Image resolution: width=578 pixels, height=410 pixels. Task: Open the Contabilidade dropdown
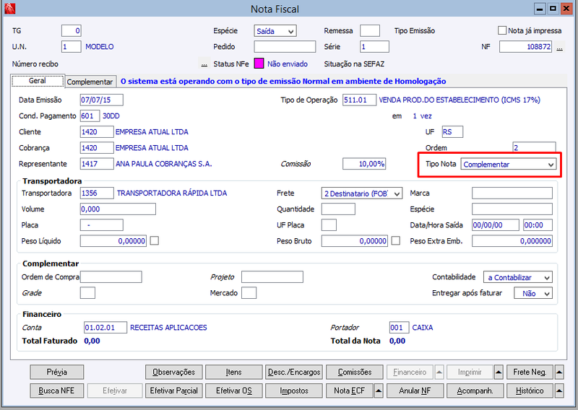pyautogui.click(x=517, y=277)
